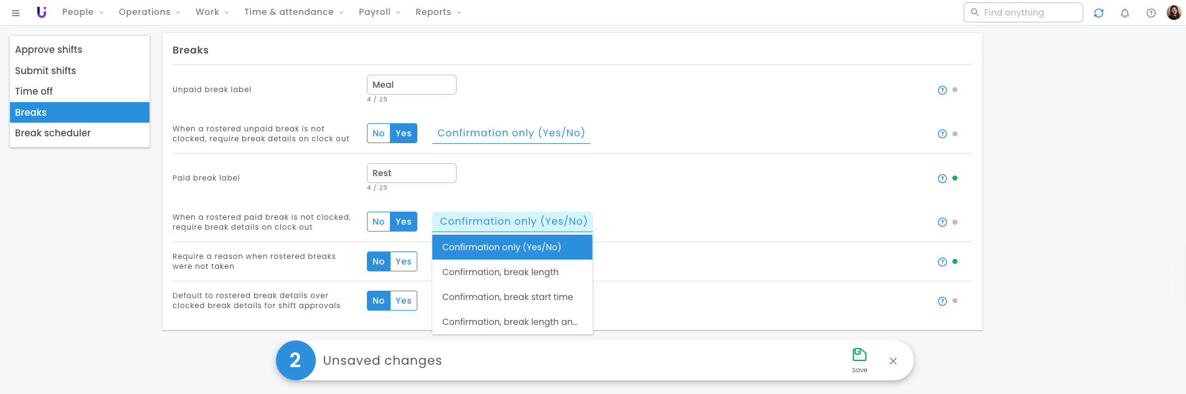Image resolution: width=1186 pixels, height=394 pixels.
Task: Open the user profile avatar
Action: click(1174, 12)
